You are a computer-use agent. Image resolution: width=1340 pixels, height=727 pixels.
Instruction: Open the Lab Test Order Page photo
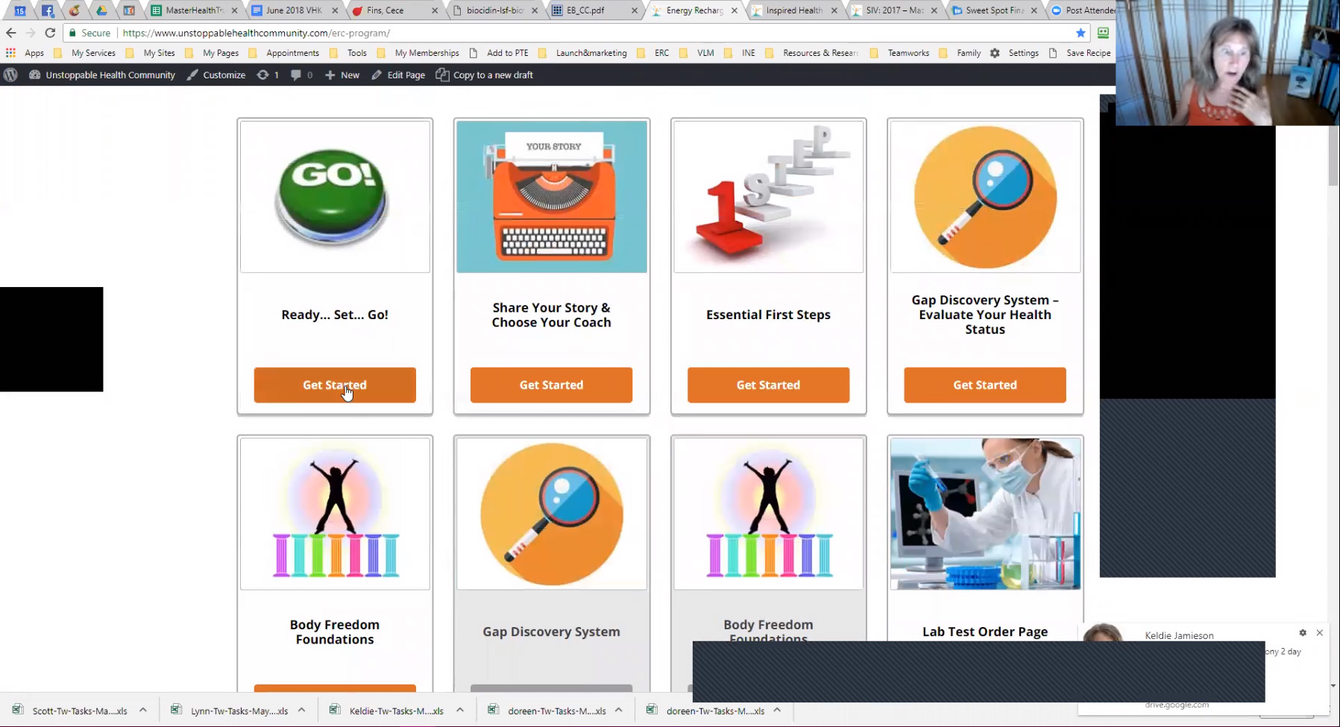pos(985,514)
